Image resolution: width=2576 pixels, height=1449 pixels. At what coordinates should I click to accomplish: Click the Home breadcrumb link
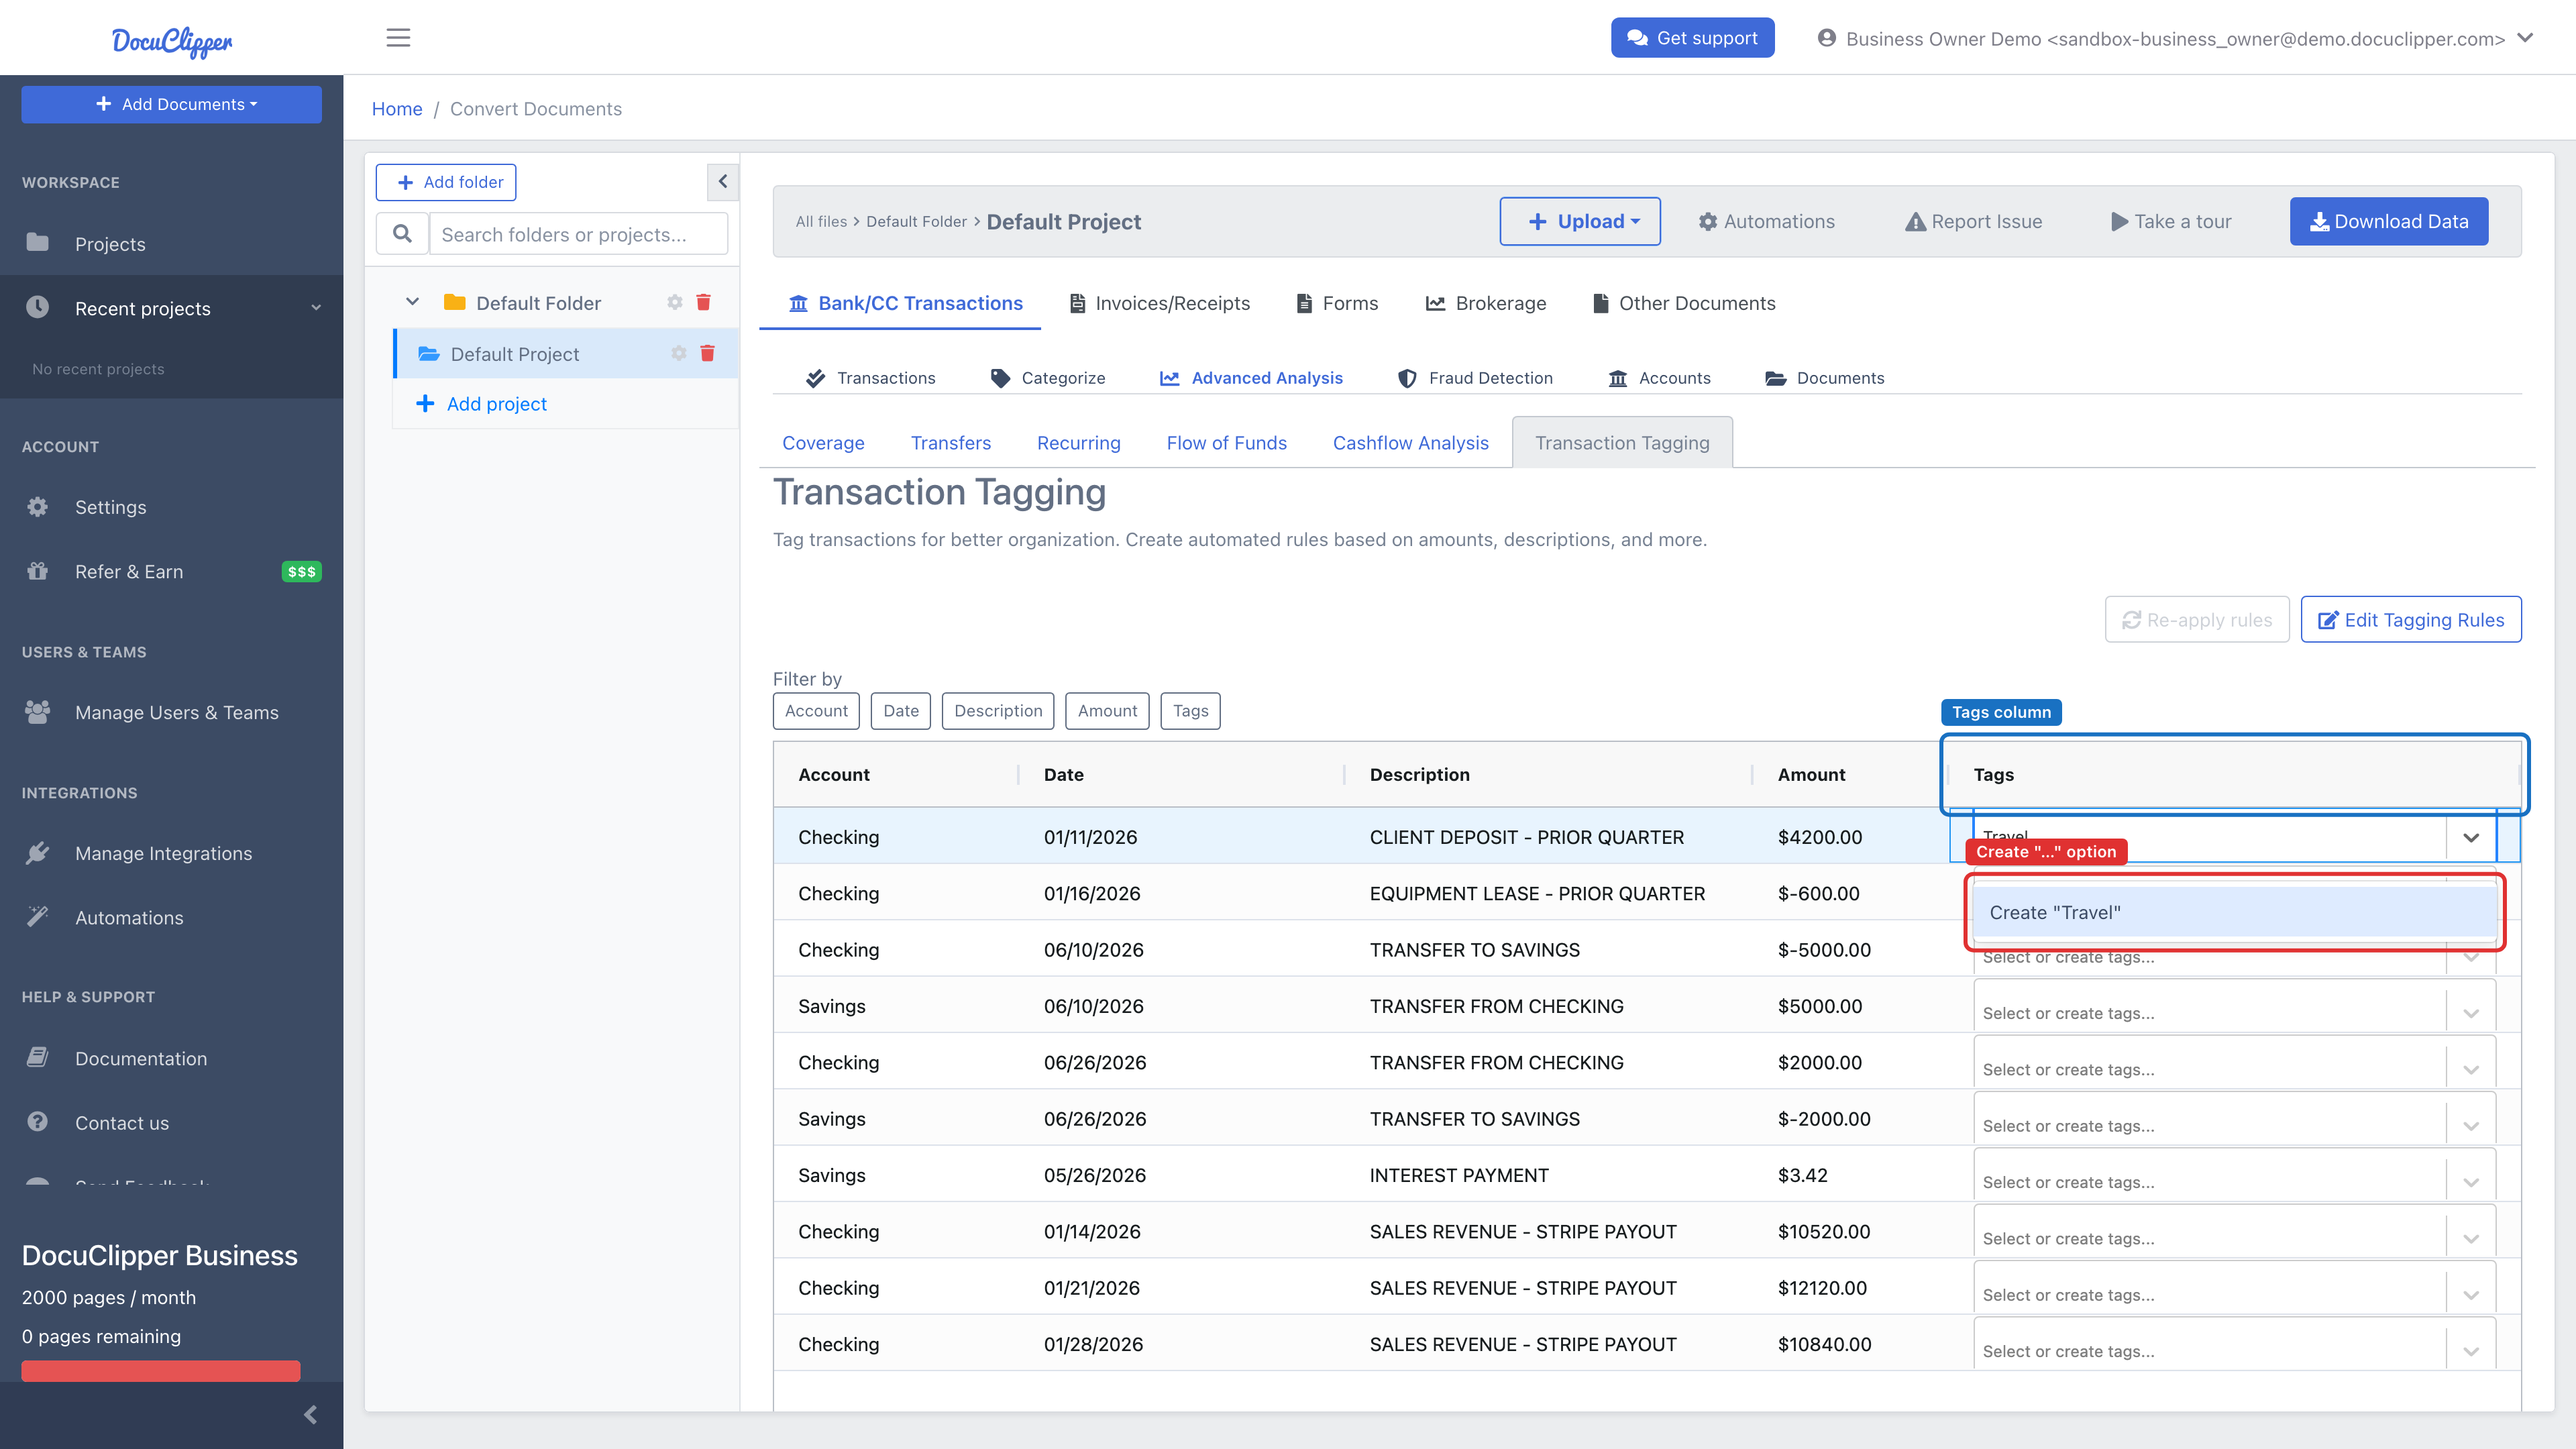(x=397, y=108)
